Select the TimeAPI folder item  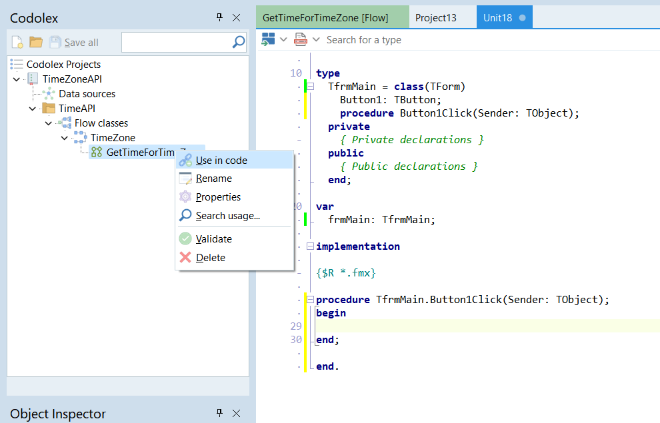click(77, 109)
